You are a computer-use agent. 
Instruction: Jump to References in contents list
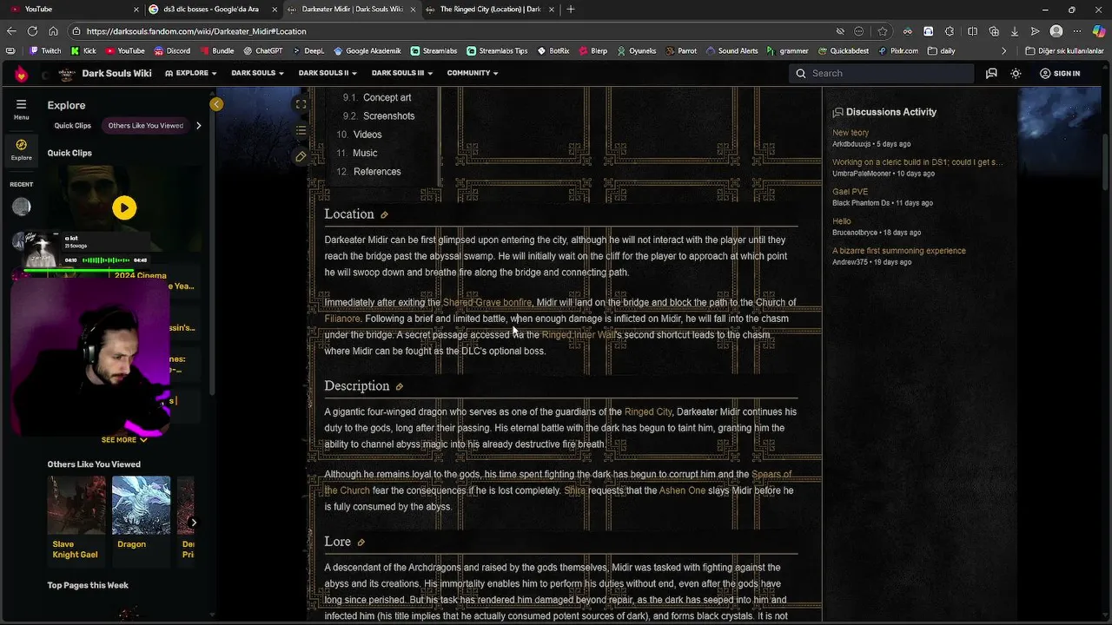pos(377,172)
